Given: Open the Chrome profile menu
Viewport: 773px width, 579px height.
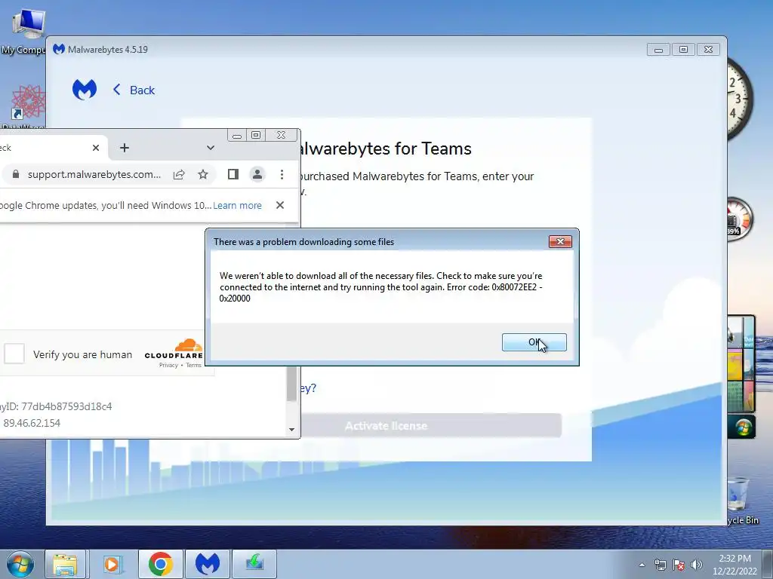Looking at the screenshot, I should pos(257,174).
